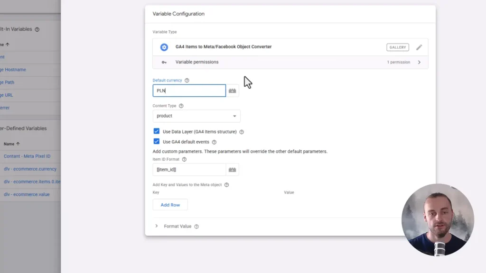The image size is (486, 273).
Task: Sort Built-In Variables by name arrow
Action: tap(8, 45)
